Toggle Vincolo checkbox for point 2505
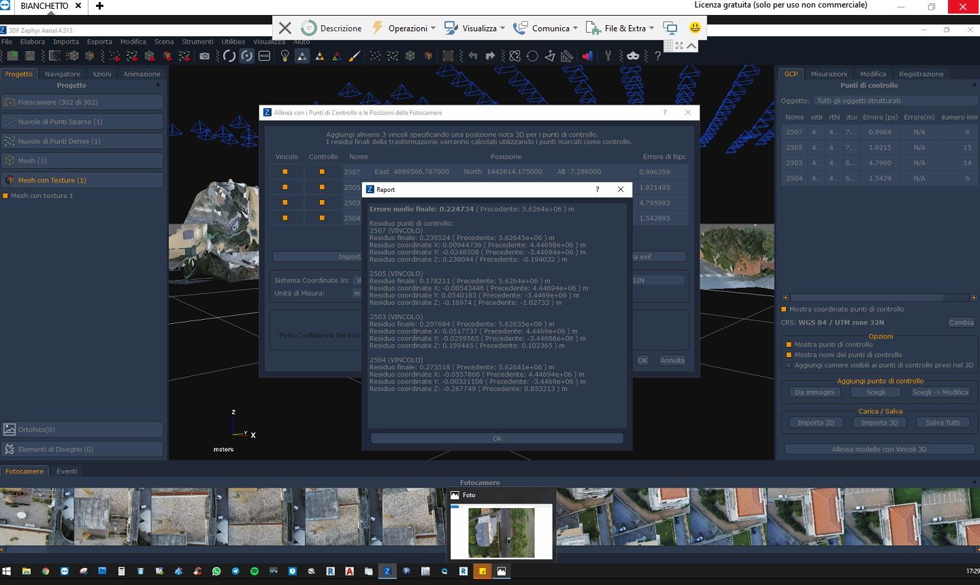Viewport: 980px width, 585px height. click(x=285, y=187)
